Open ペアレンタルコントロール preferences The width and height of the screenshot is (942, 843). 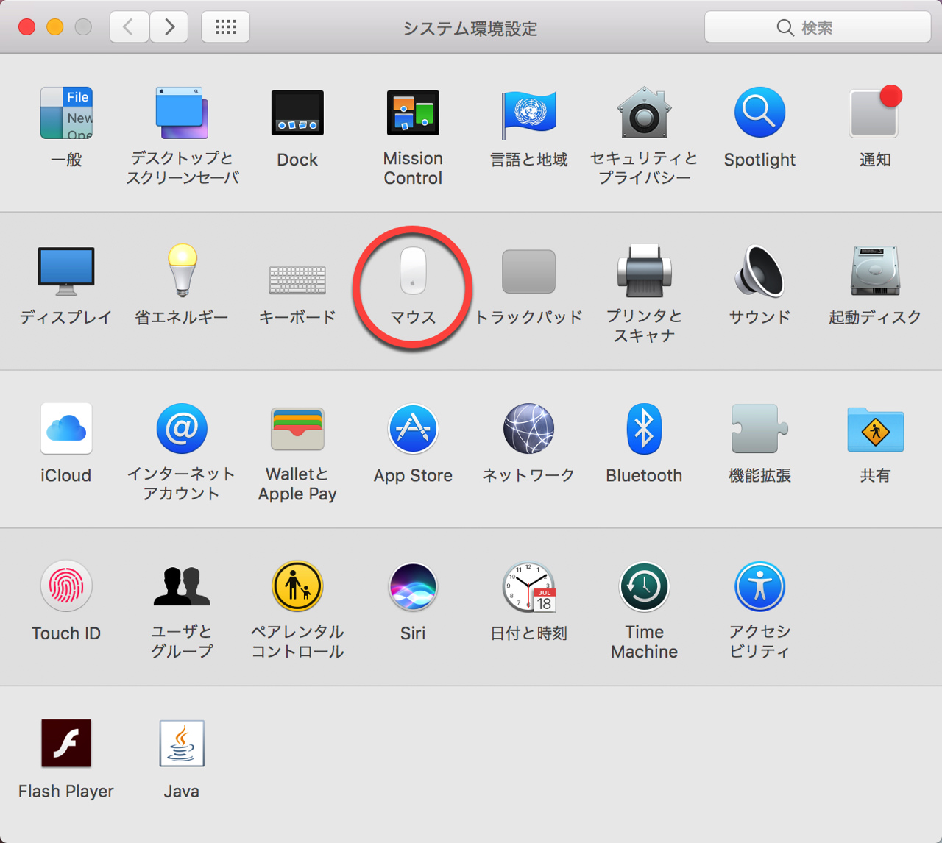(x=297, y=586)
